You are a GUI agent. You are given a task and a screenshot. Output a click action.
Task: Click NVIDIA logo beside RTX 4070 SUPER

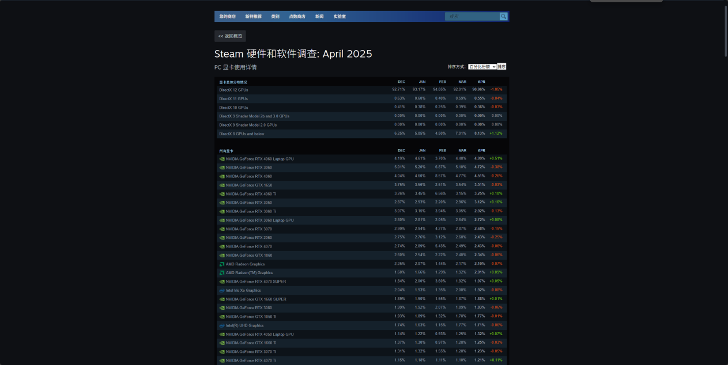coord(222,282)
